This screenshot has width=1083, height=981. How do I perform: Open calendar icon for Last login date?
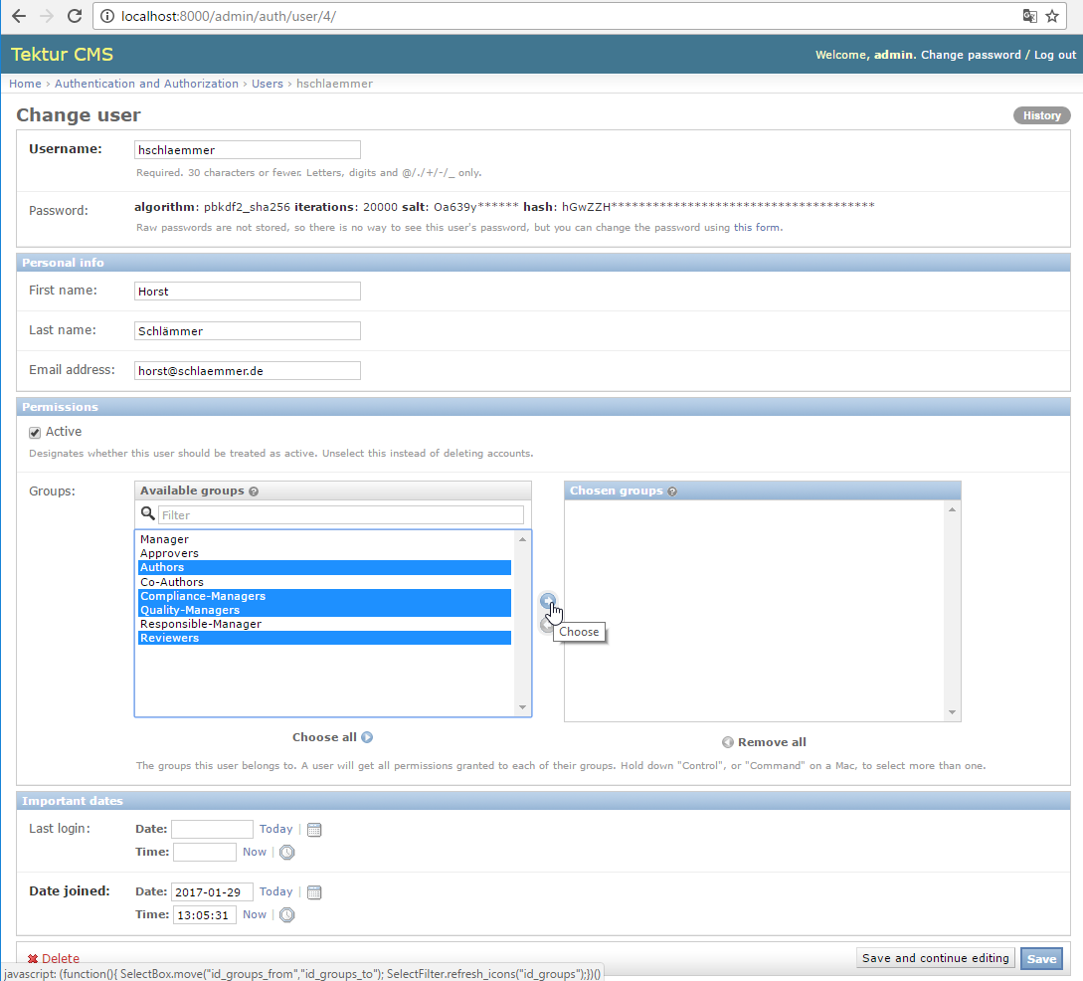[314, 830]
